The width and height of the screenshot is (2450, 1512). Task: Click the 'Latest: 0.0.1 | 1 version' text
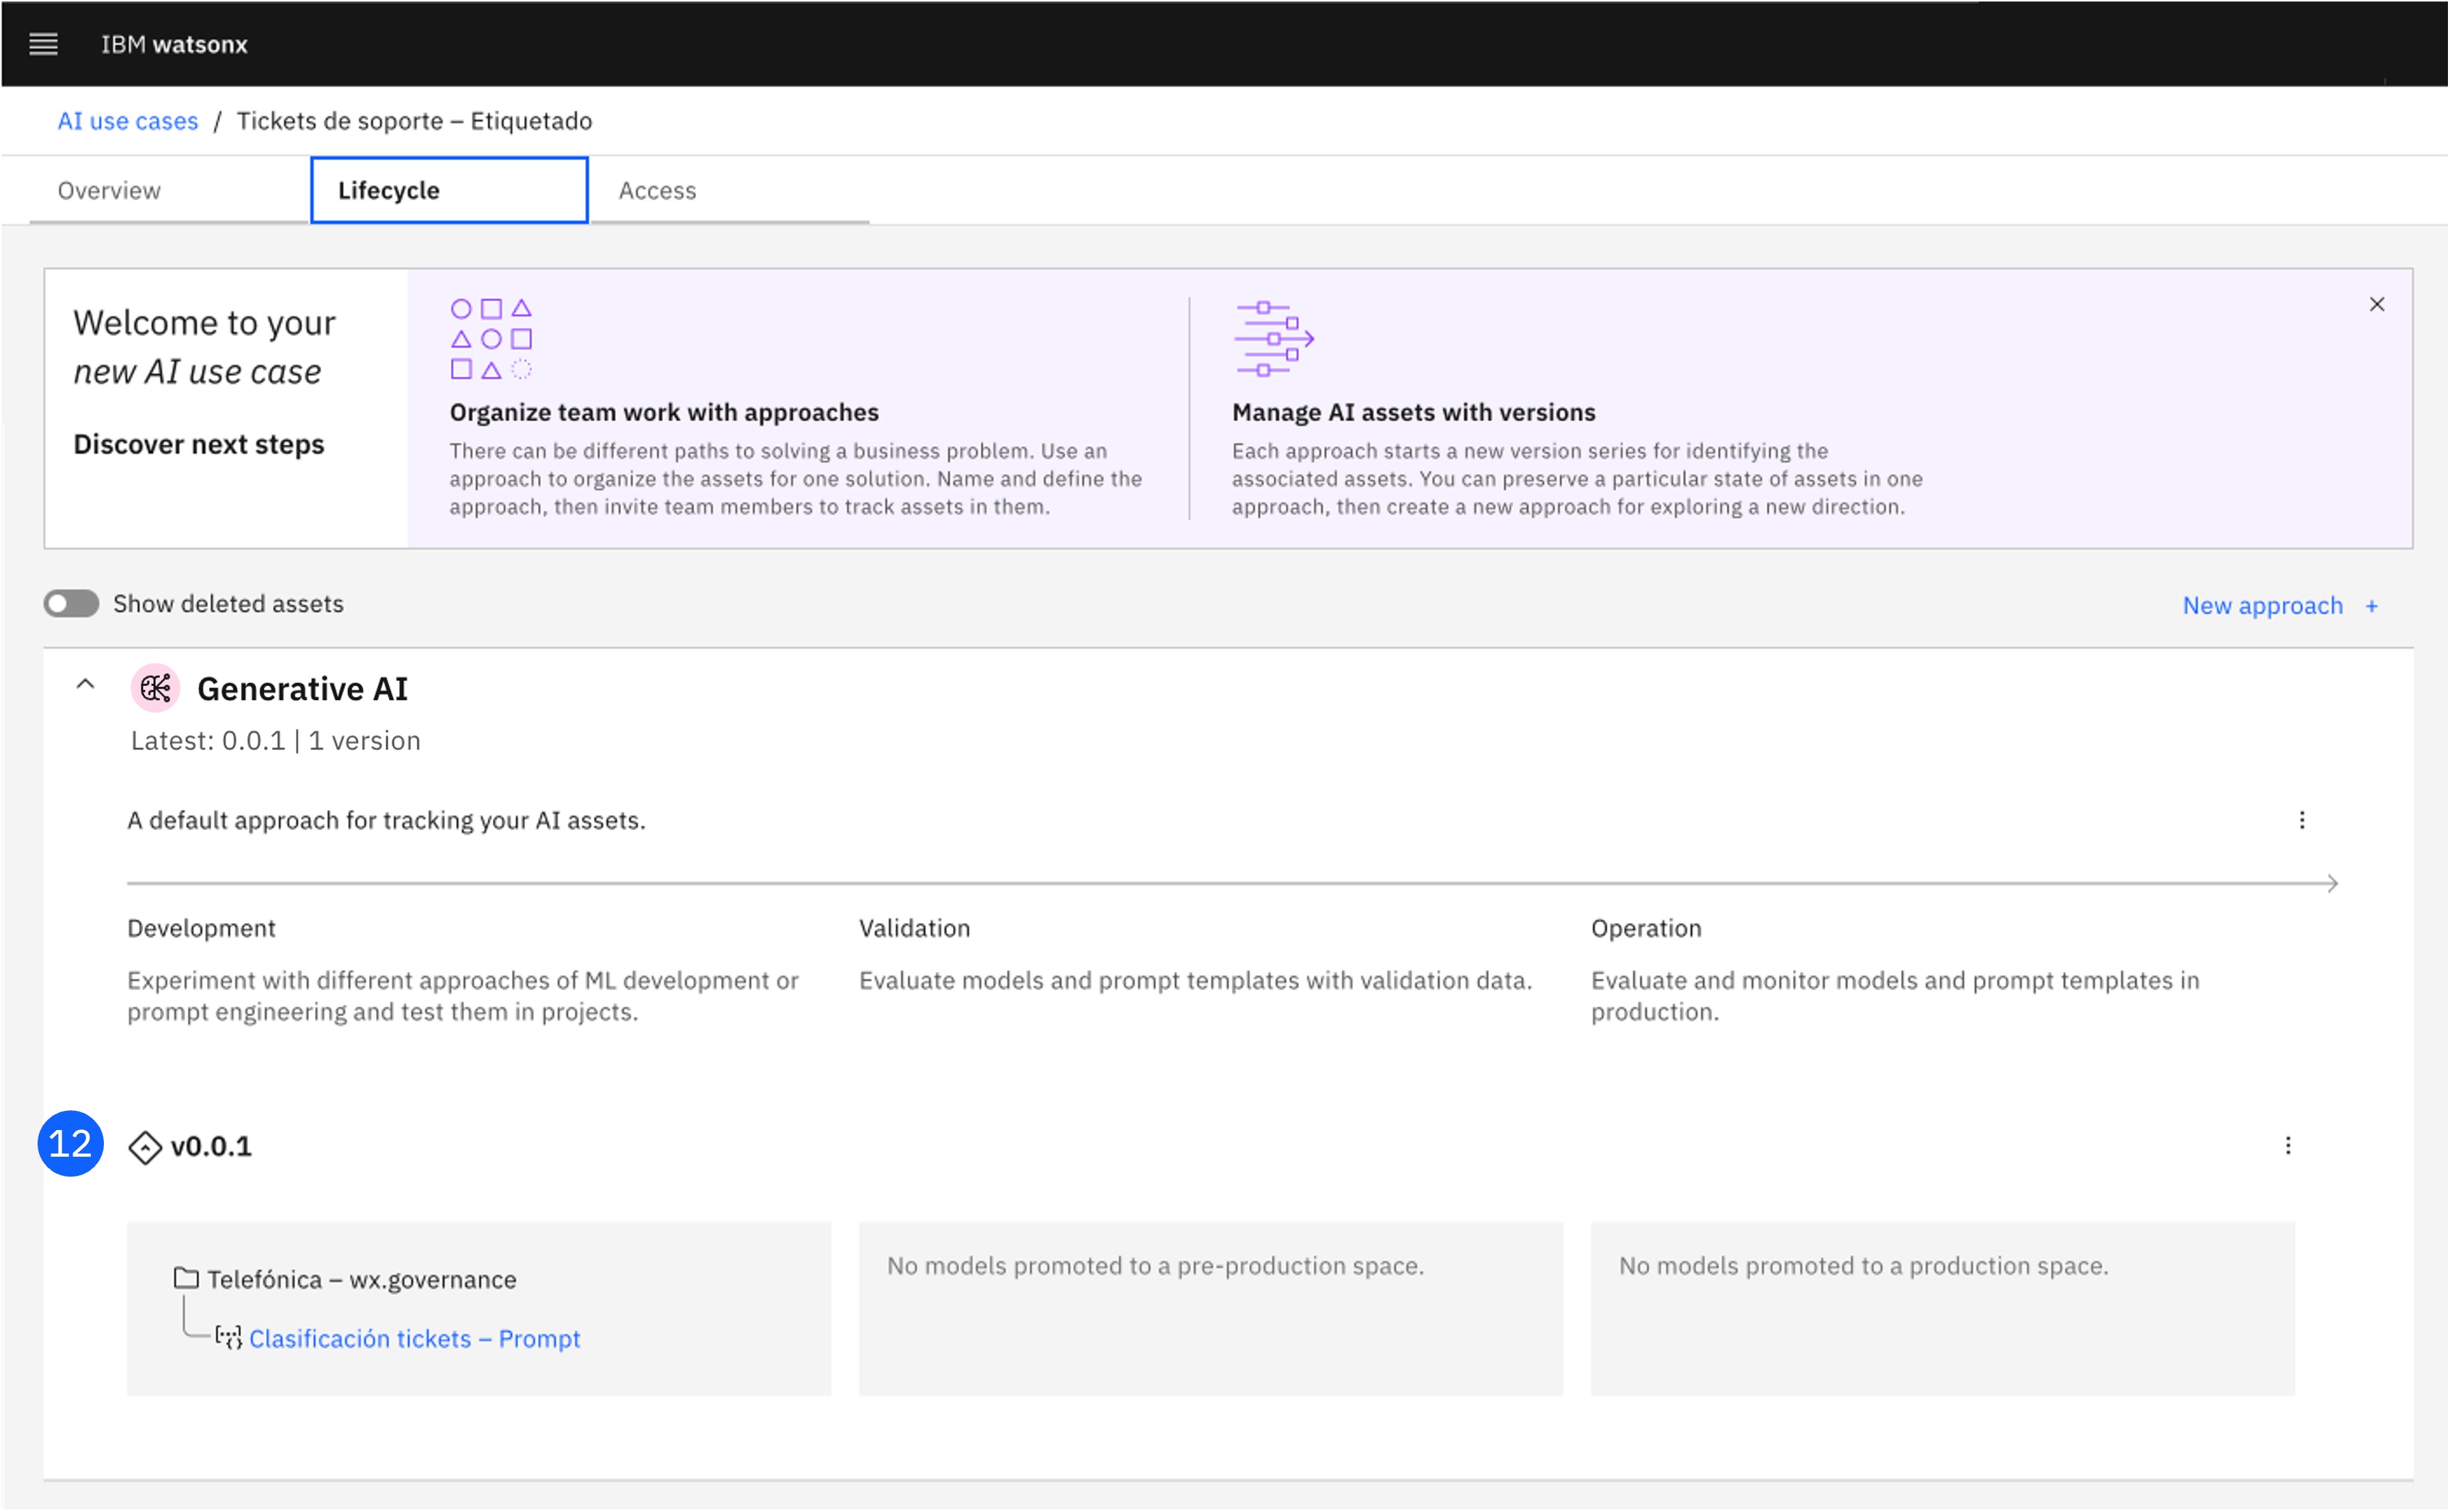pyautogui.click(x=276, y=741)
